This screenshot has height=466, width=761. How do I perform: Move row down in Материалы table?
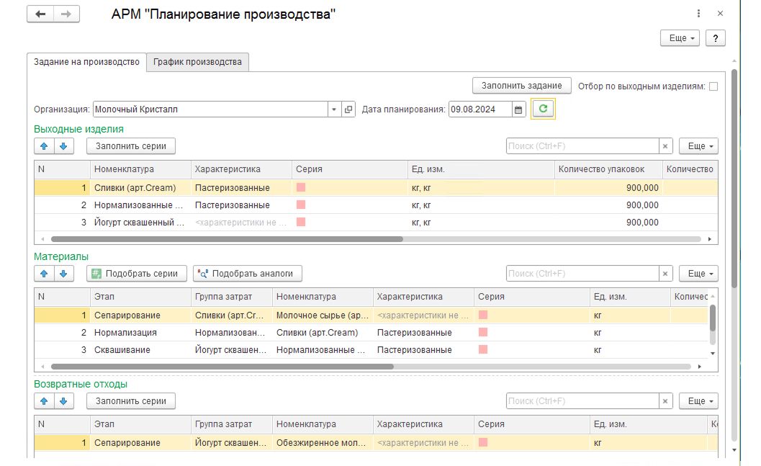click(63, 273)
